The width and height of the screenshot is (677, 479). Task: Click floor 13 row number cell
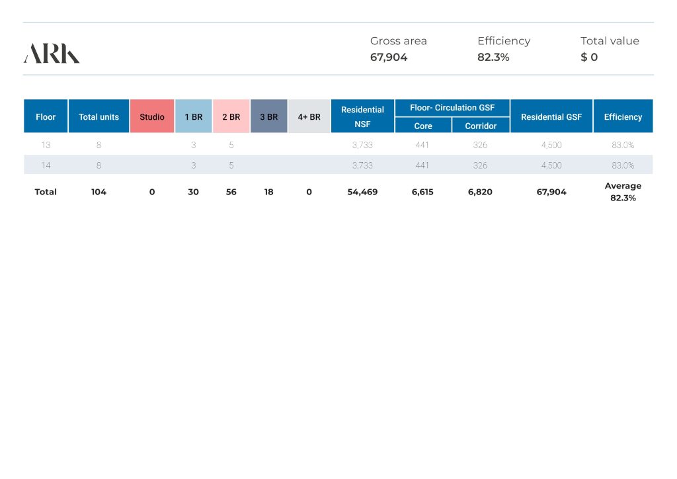[46, 145]
